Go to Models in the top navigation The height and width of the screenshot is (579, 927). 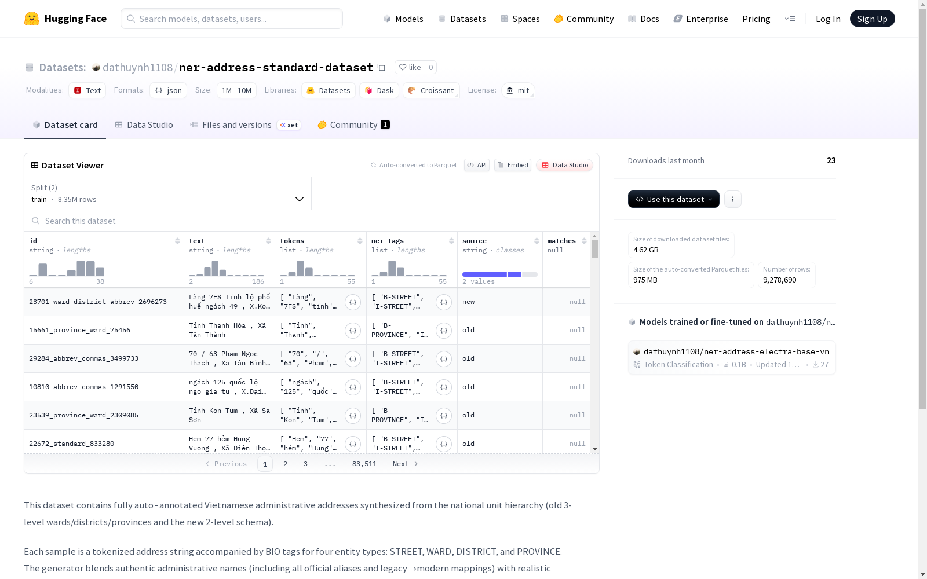pos(403,19)
